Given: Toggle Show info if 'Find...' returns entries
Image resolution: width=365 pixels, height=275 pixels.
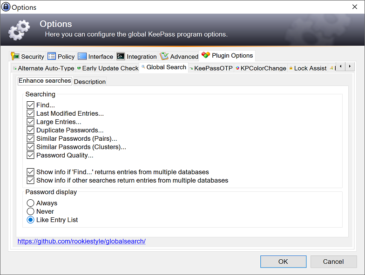Looking at the screenshot, I should coord(31,172).
